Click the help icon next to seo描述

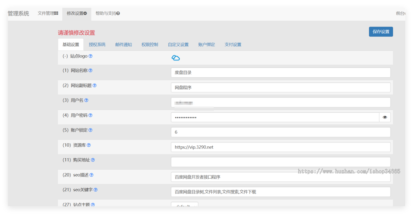coord(92,175)
